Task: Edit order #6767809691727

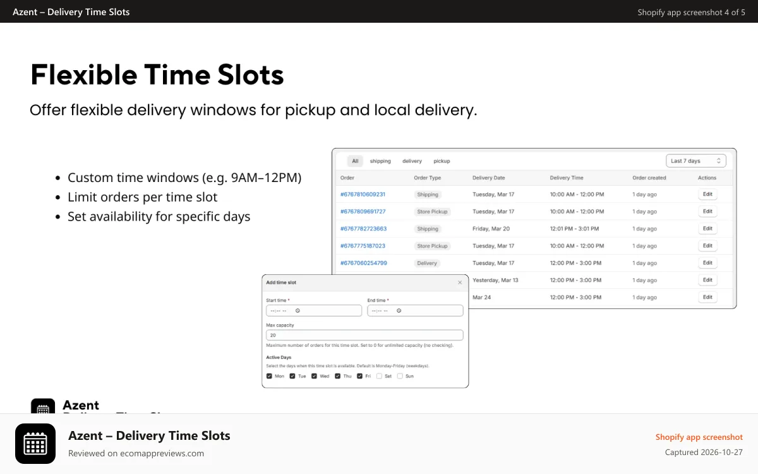Action: [707, 212]
